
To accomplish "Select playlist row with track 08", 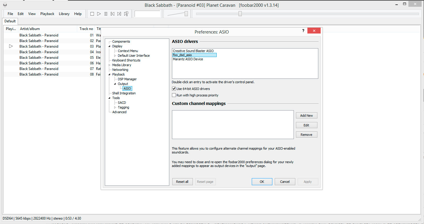I will pyautogui.click(x=52, y=74).
